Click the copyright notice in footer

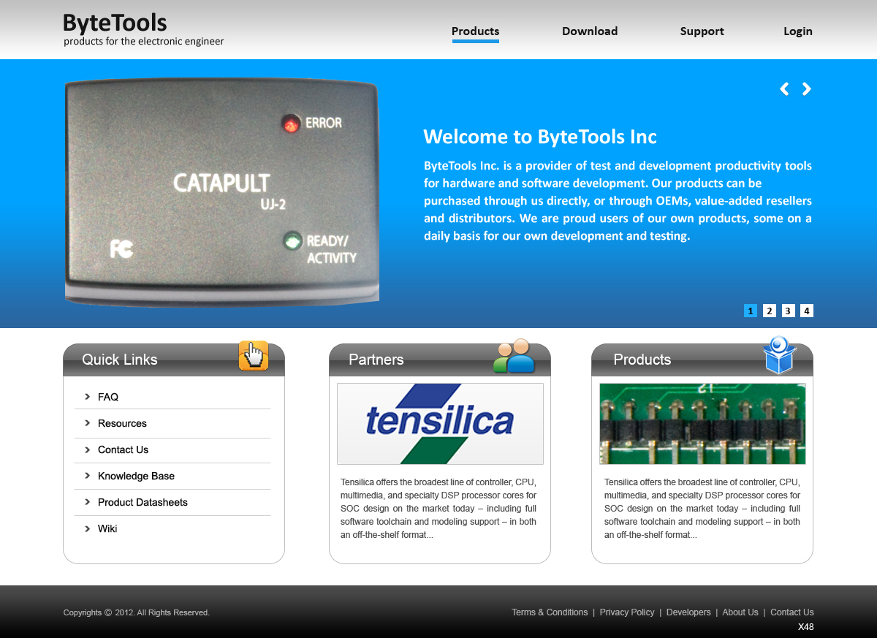point(137,612)
